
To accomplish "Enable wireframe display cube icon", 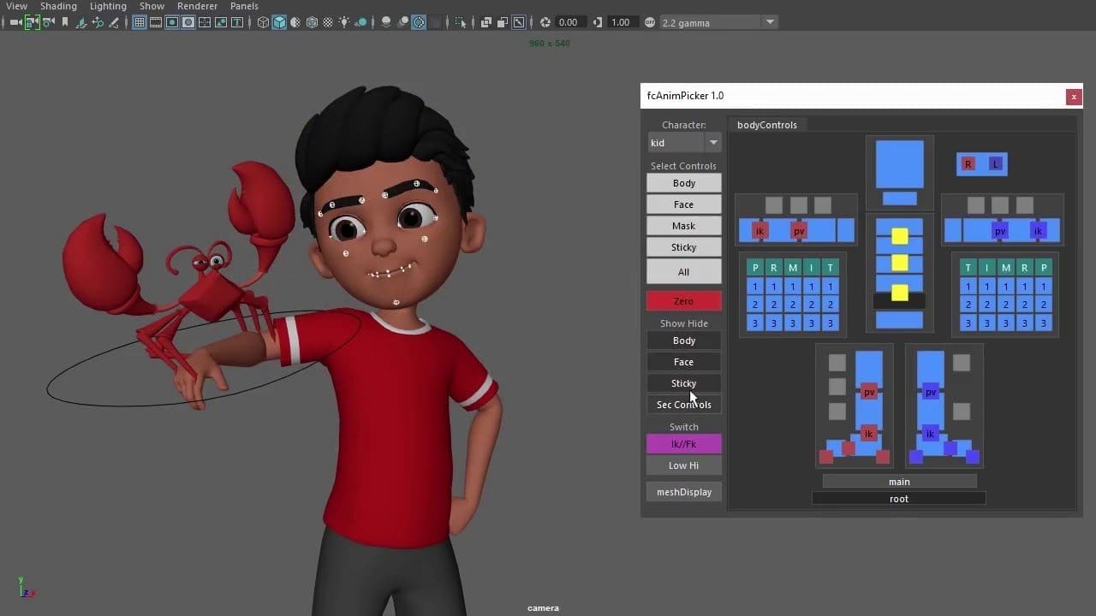I will point(263,22).
